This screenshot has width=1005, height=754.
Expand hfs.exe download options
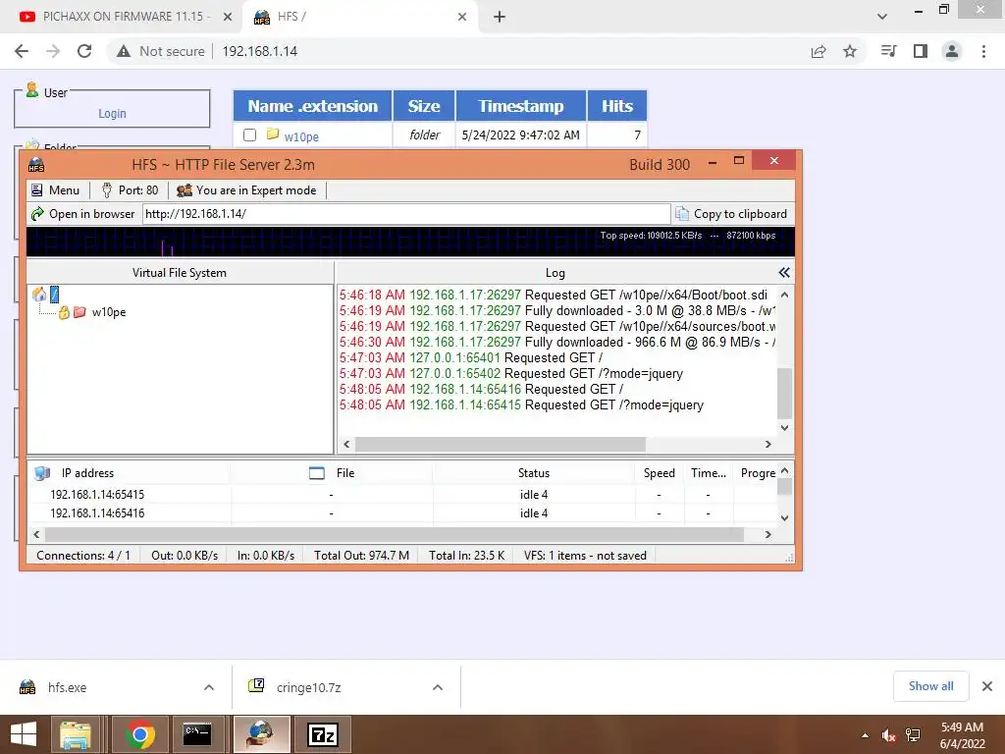[209, 687]
